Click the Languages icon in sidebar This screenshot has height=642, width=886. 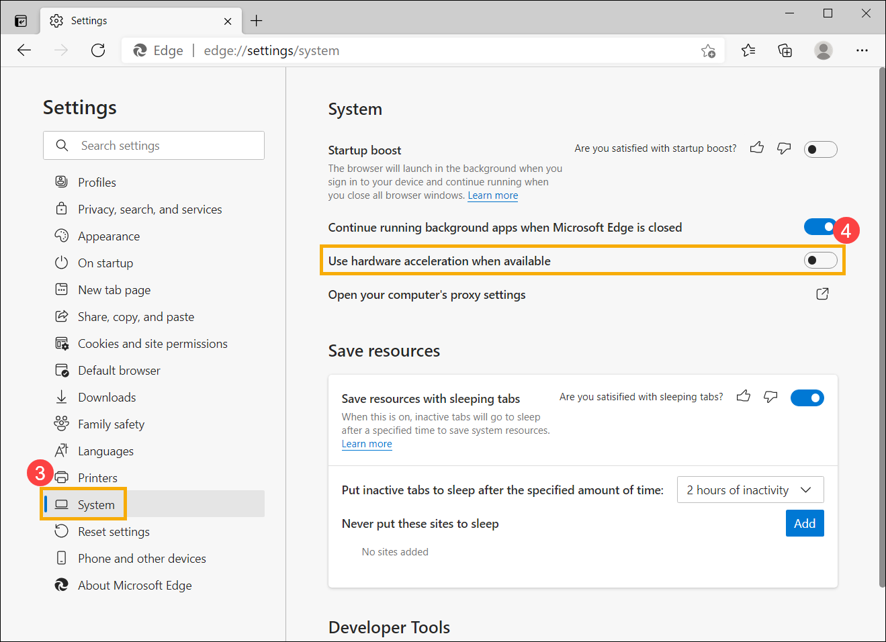[x=61, y=450]
